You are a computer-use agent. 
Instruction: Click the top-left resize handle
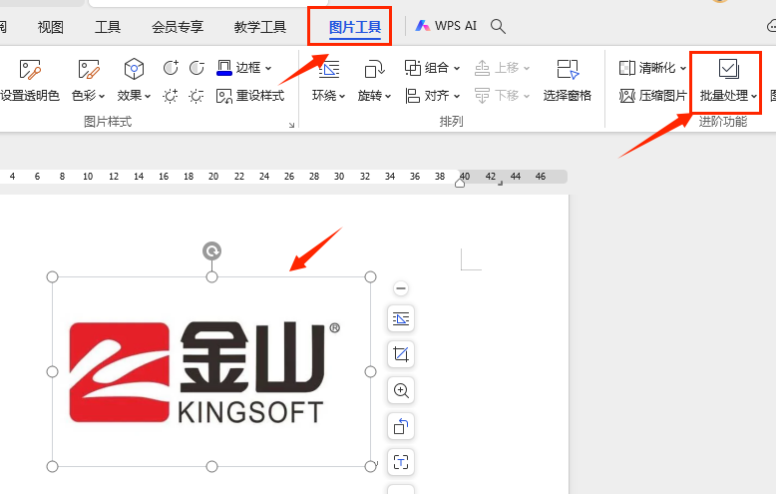(x=53, y=277)
